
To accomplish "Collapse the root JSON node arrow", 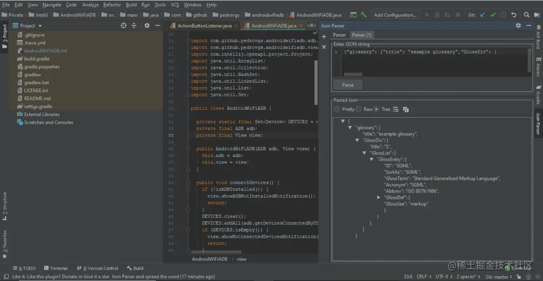I will (343, 121).
